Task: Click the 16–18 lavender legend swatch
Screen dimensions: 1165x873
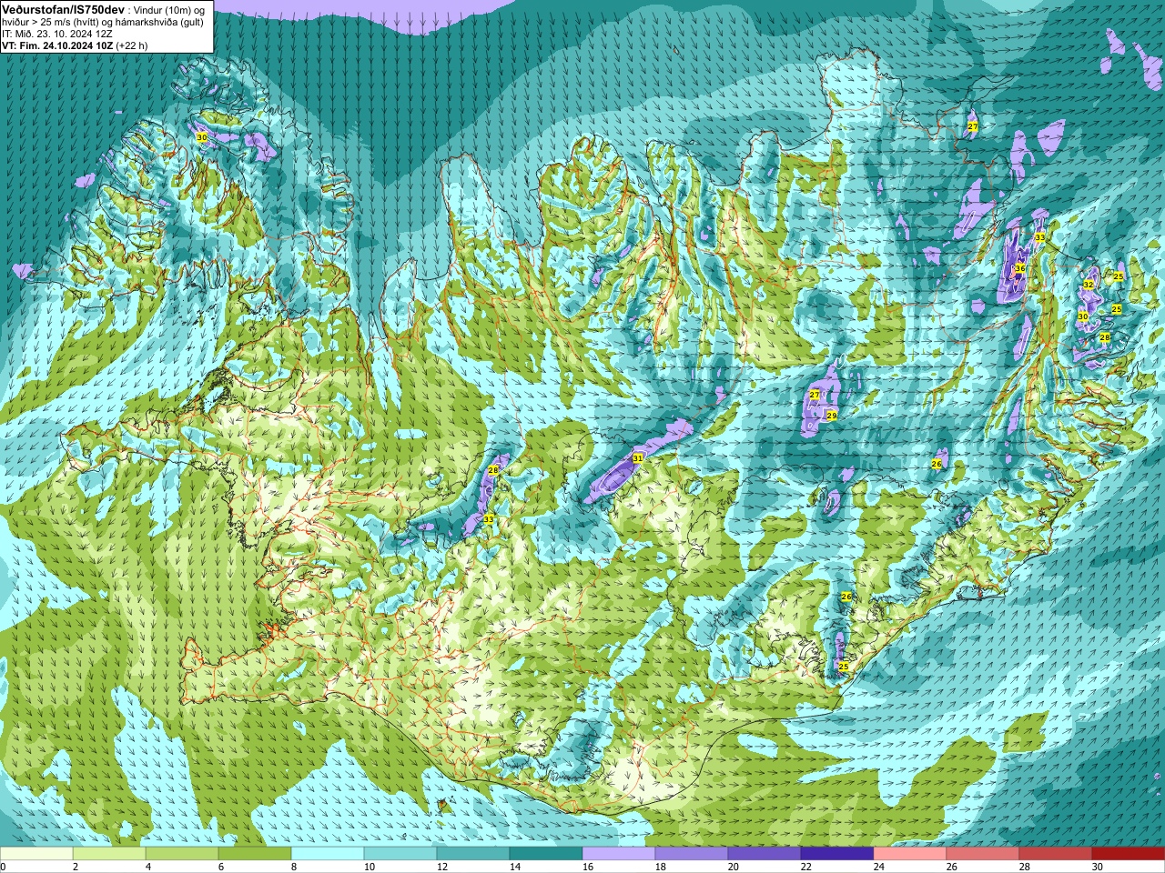Action: point(619,854)
